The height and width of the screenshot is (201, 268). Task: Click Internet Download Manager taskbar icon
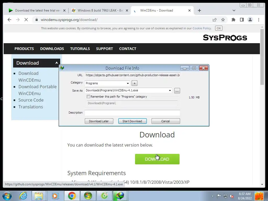120,196
